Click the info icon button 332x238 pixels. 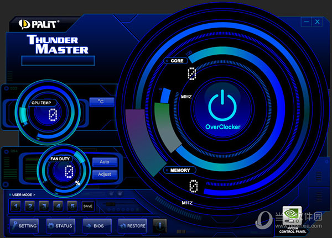(160, 225)
